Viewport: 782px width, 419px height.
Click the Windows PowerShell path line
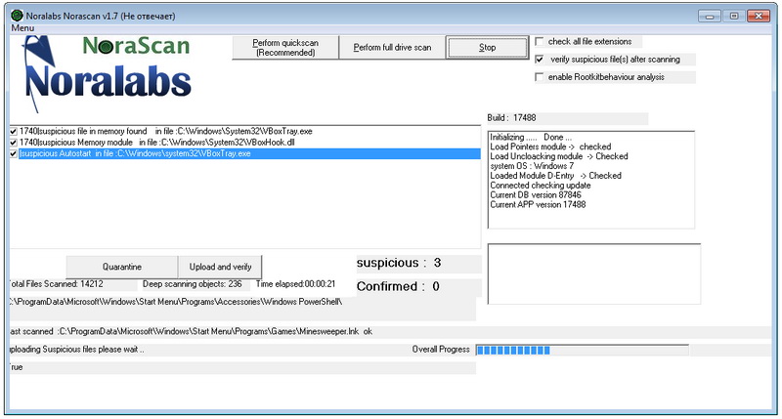pyautogui.click(x=176, y=302)
